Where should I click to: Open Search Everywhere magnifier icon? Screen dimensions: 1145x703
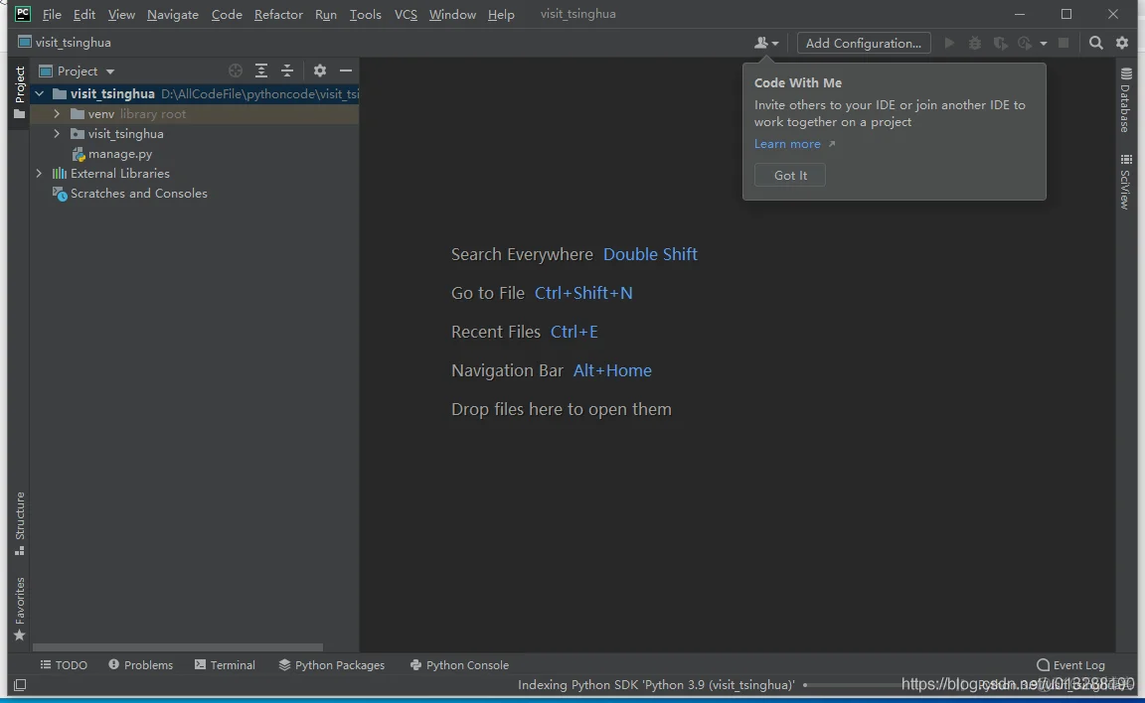click(1096, 43)
